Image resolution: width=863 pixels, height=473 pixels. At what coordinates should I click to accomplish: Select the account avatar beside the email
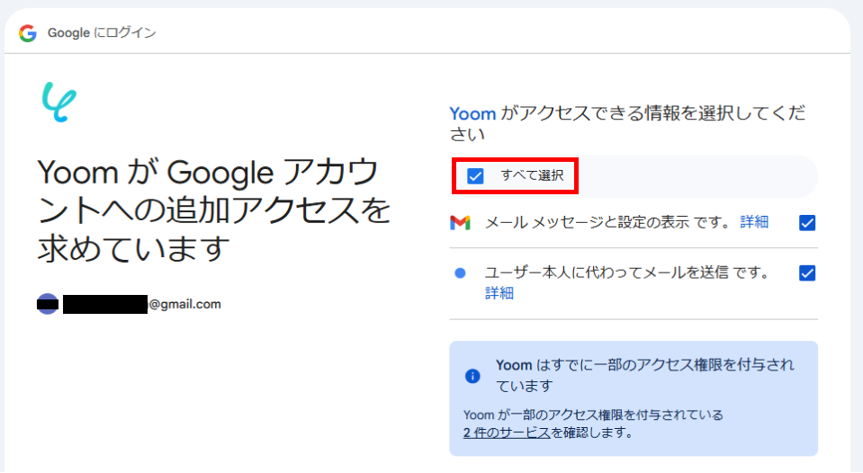(48, 304)
